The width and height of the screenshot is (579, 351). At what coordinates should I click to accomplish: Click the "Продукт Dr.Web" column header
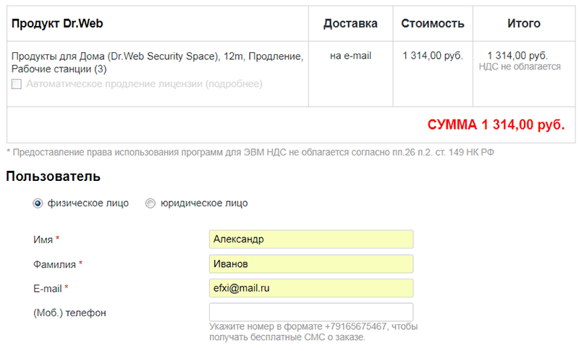[57, 24]
